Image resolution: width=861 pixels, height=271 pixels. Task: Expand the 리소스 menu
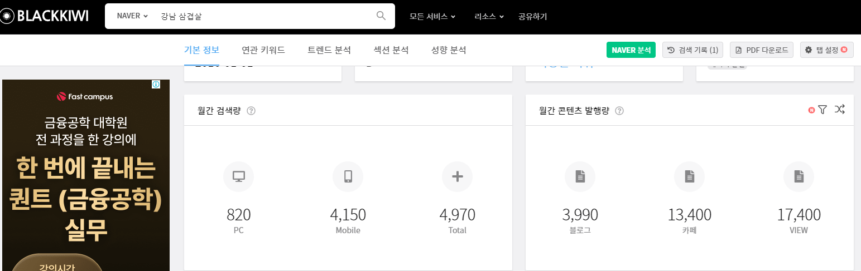pyautogui.click(x=489, y=16)
